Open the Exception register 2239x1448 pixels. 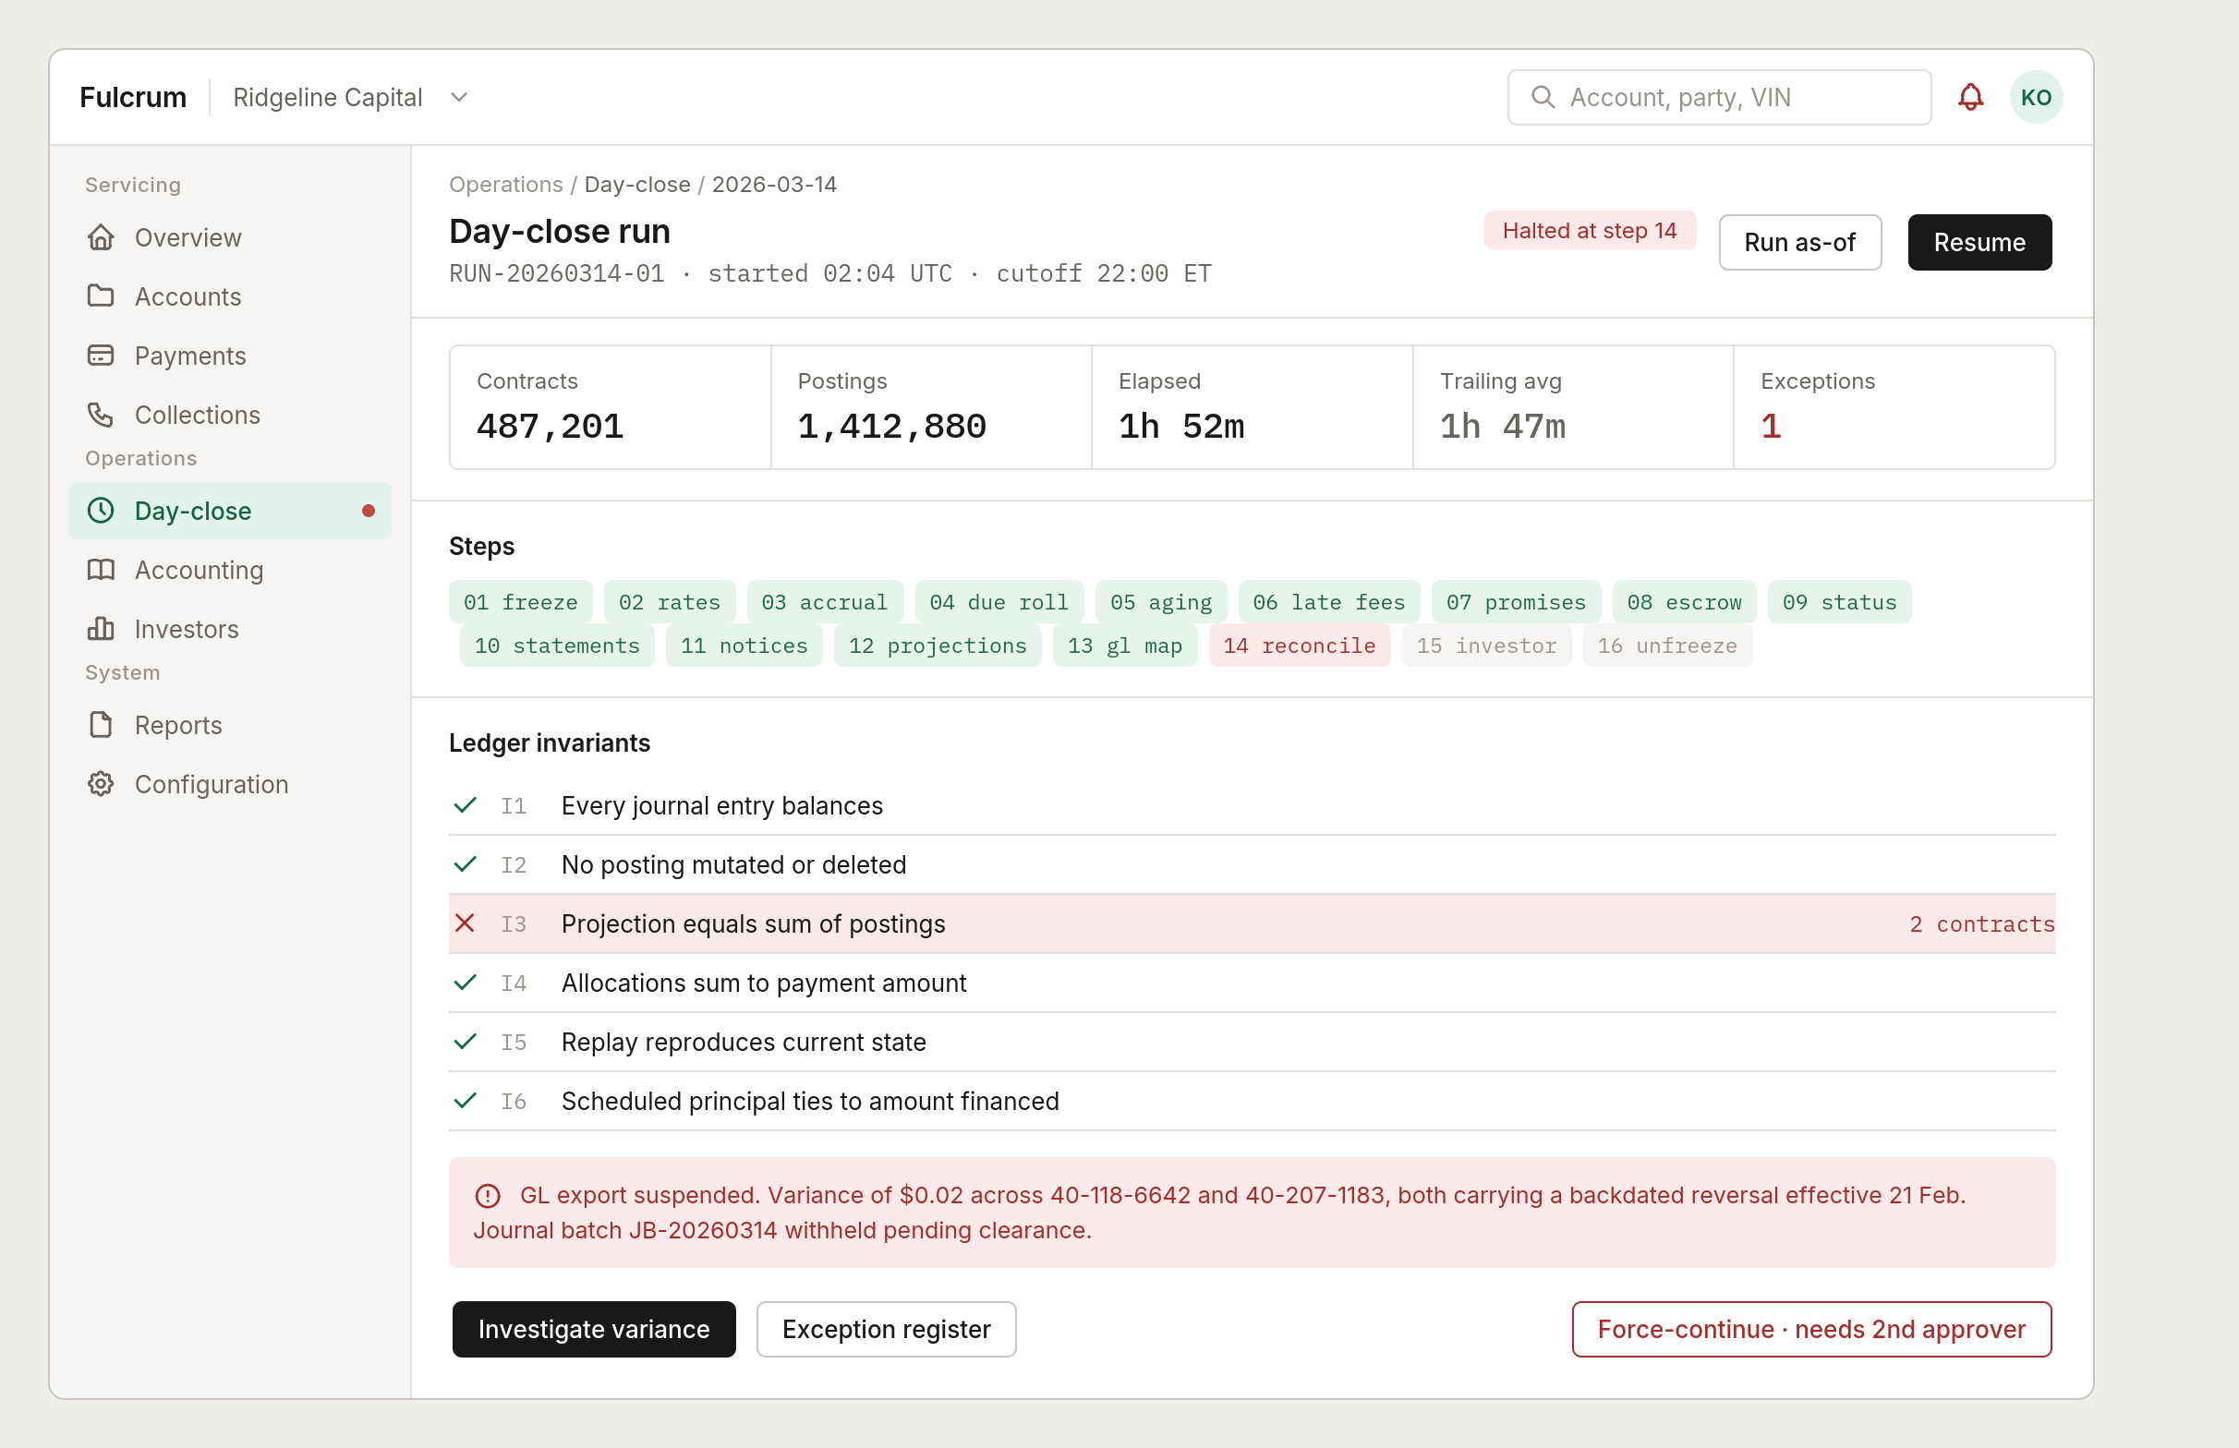886,1329
